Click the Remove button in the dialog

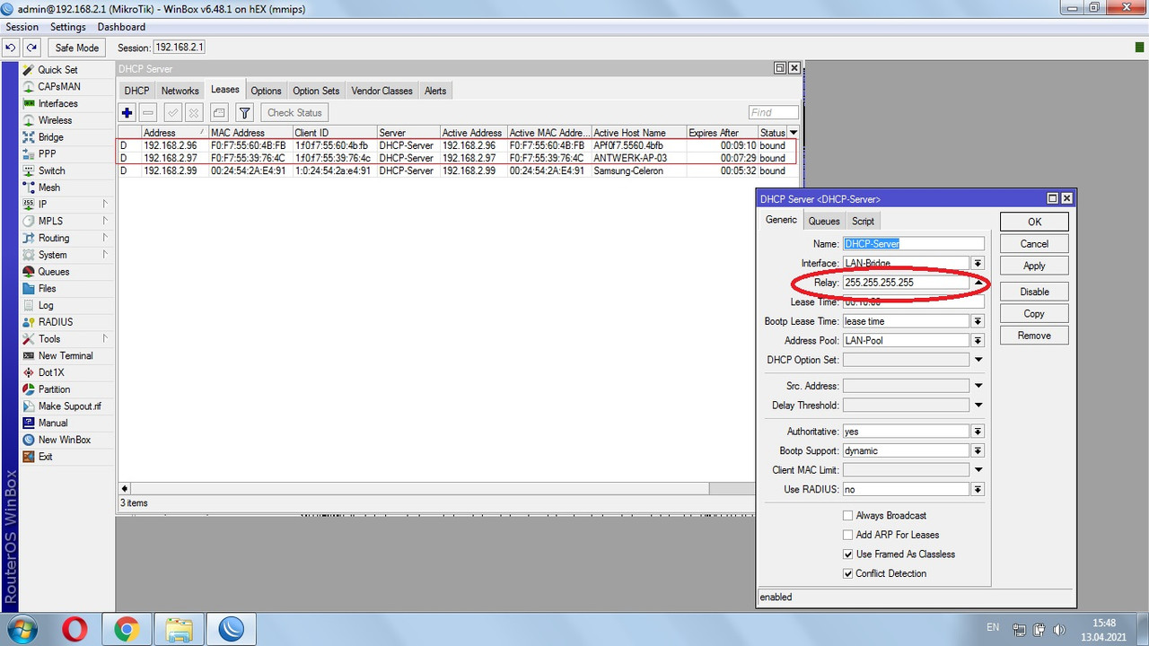pyautogui.click(x=1034, y=336)
